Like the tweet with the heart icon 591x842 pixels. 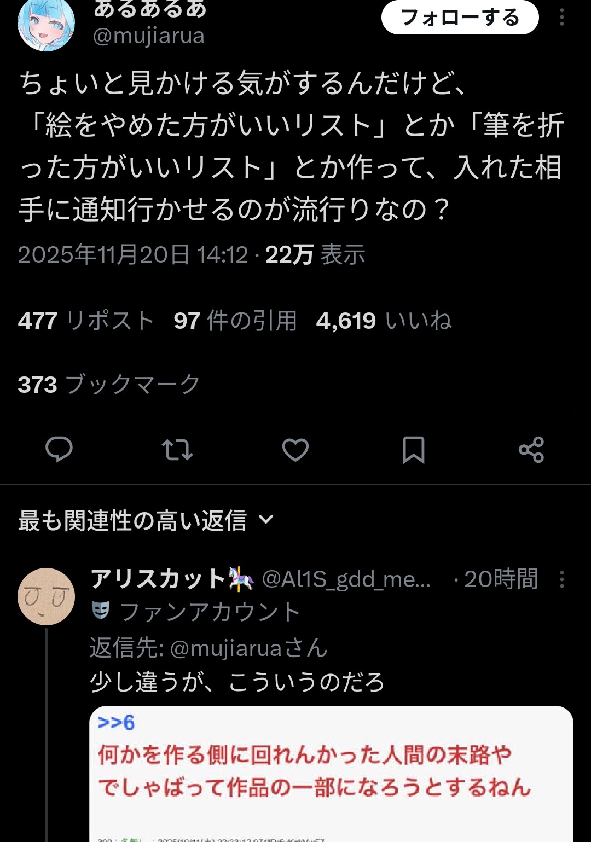click(x=296, y=450)
